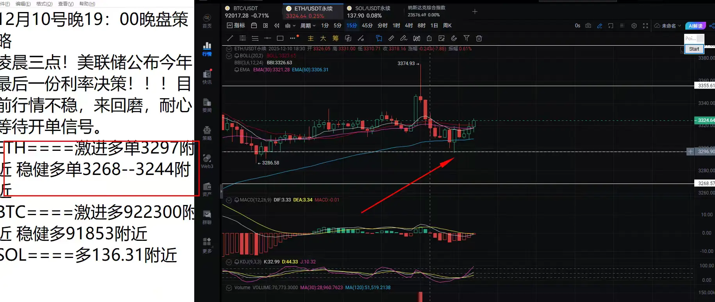Image resolution: width=715 pixels, height=302 pixels.
Task: Open more drawing tools via the ellipsis
Action: 293,38
